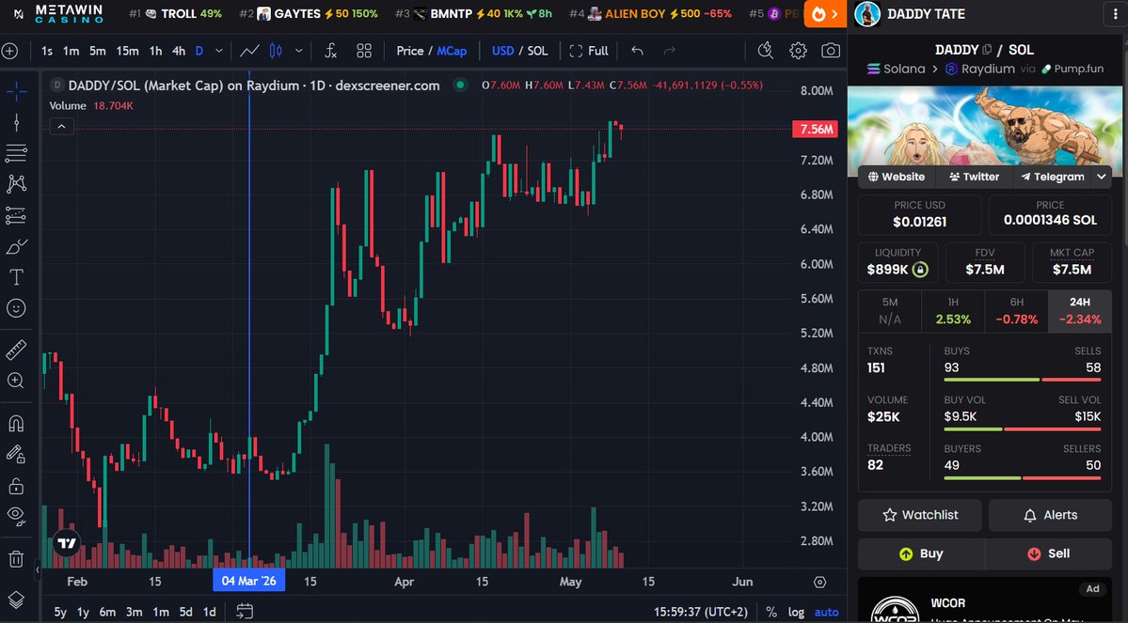Select the 24H stats tab
This screenshot has width=1128, height=623.
point(1080,311)
